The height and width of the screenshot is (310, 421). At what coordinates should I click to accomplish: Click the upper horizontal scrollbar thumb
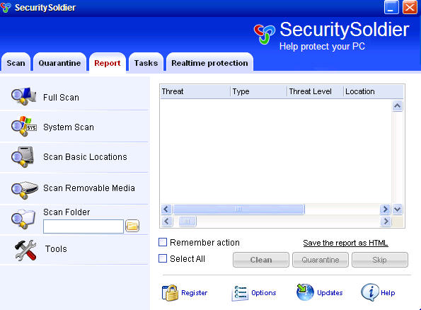(x=238, y=209)
